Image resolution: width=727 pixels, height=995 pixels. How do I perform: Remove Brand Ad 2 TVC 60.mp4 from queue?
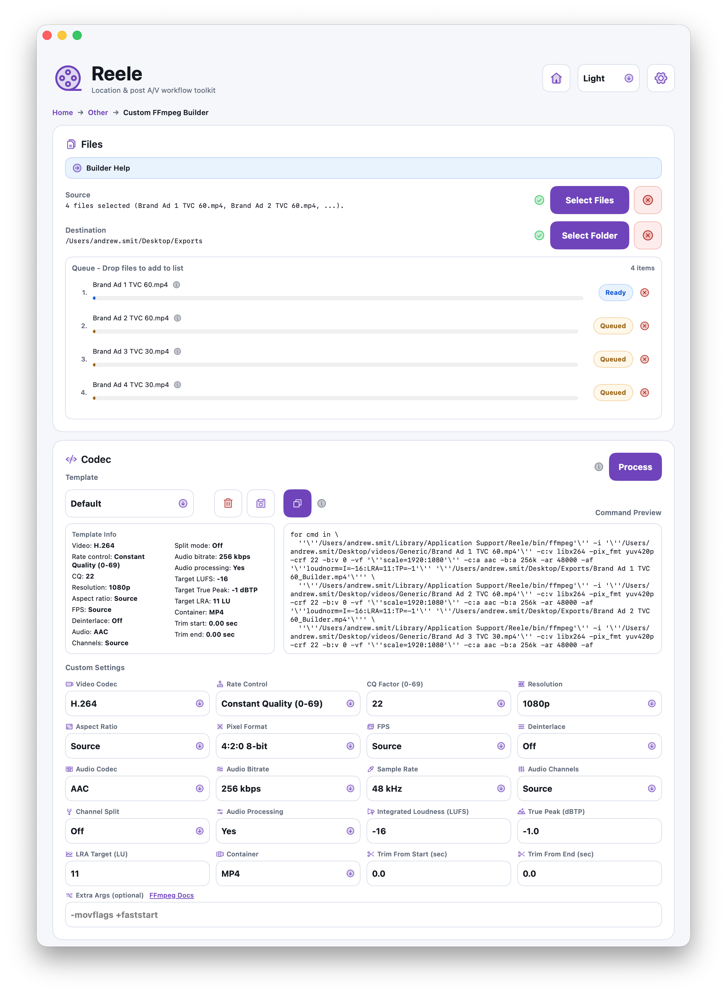point(644,326)
